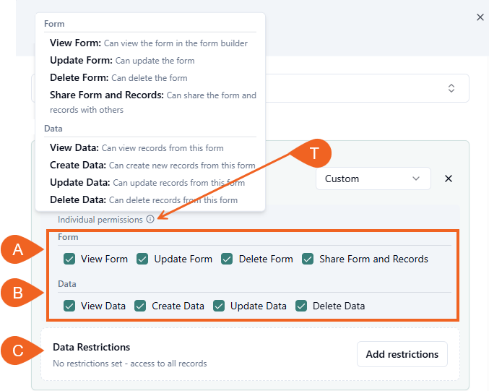The image size is (489, 391).
Task: Click the orange T callout marker
Action: click(313, 153)
